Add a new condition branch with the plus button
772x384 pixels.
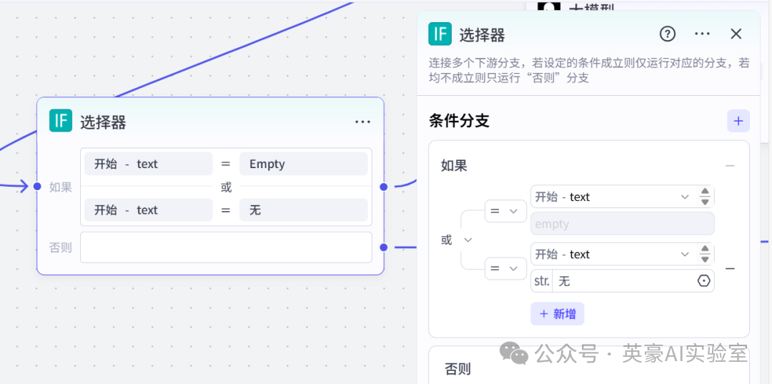[x=738, y=121]
